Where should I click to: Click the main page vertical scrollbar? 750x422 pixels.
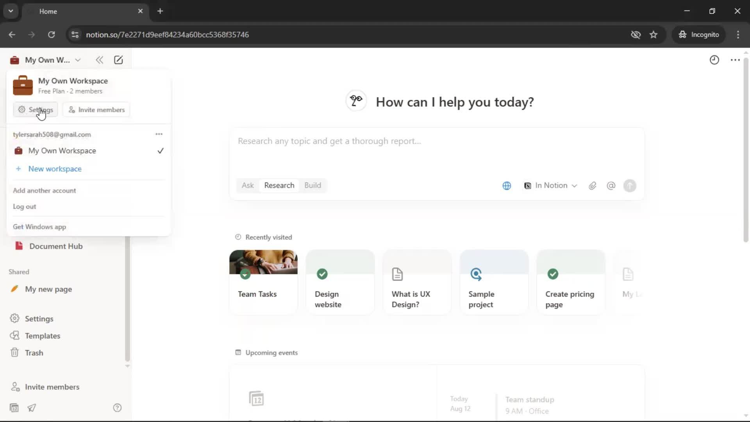click(x=745, y=150)
